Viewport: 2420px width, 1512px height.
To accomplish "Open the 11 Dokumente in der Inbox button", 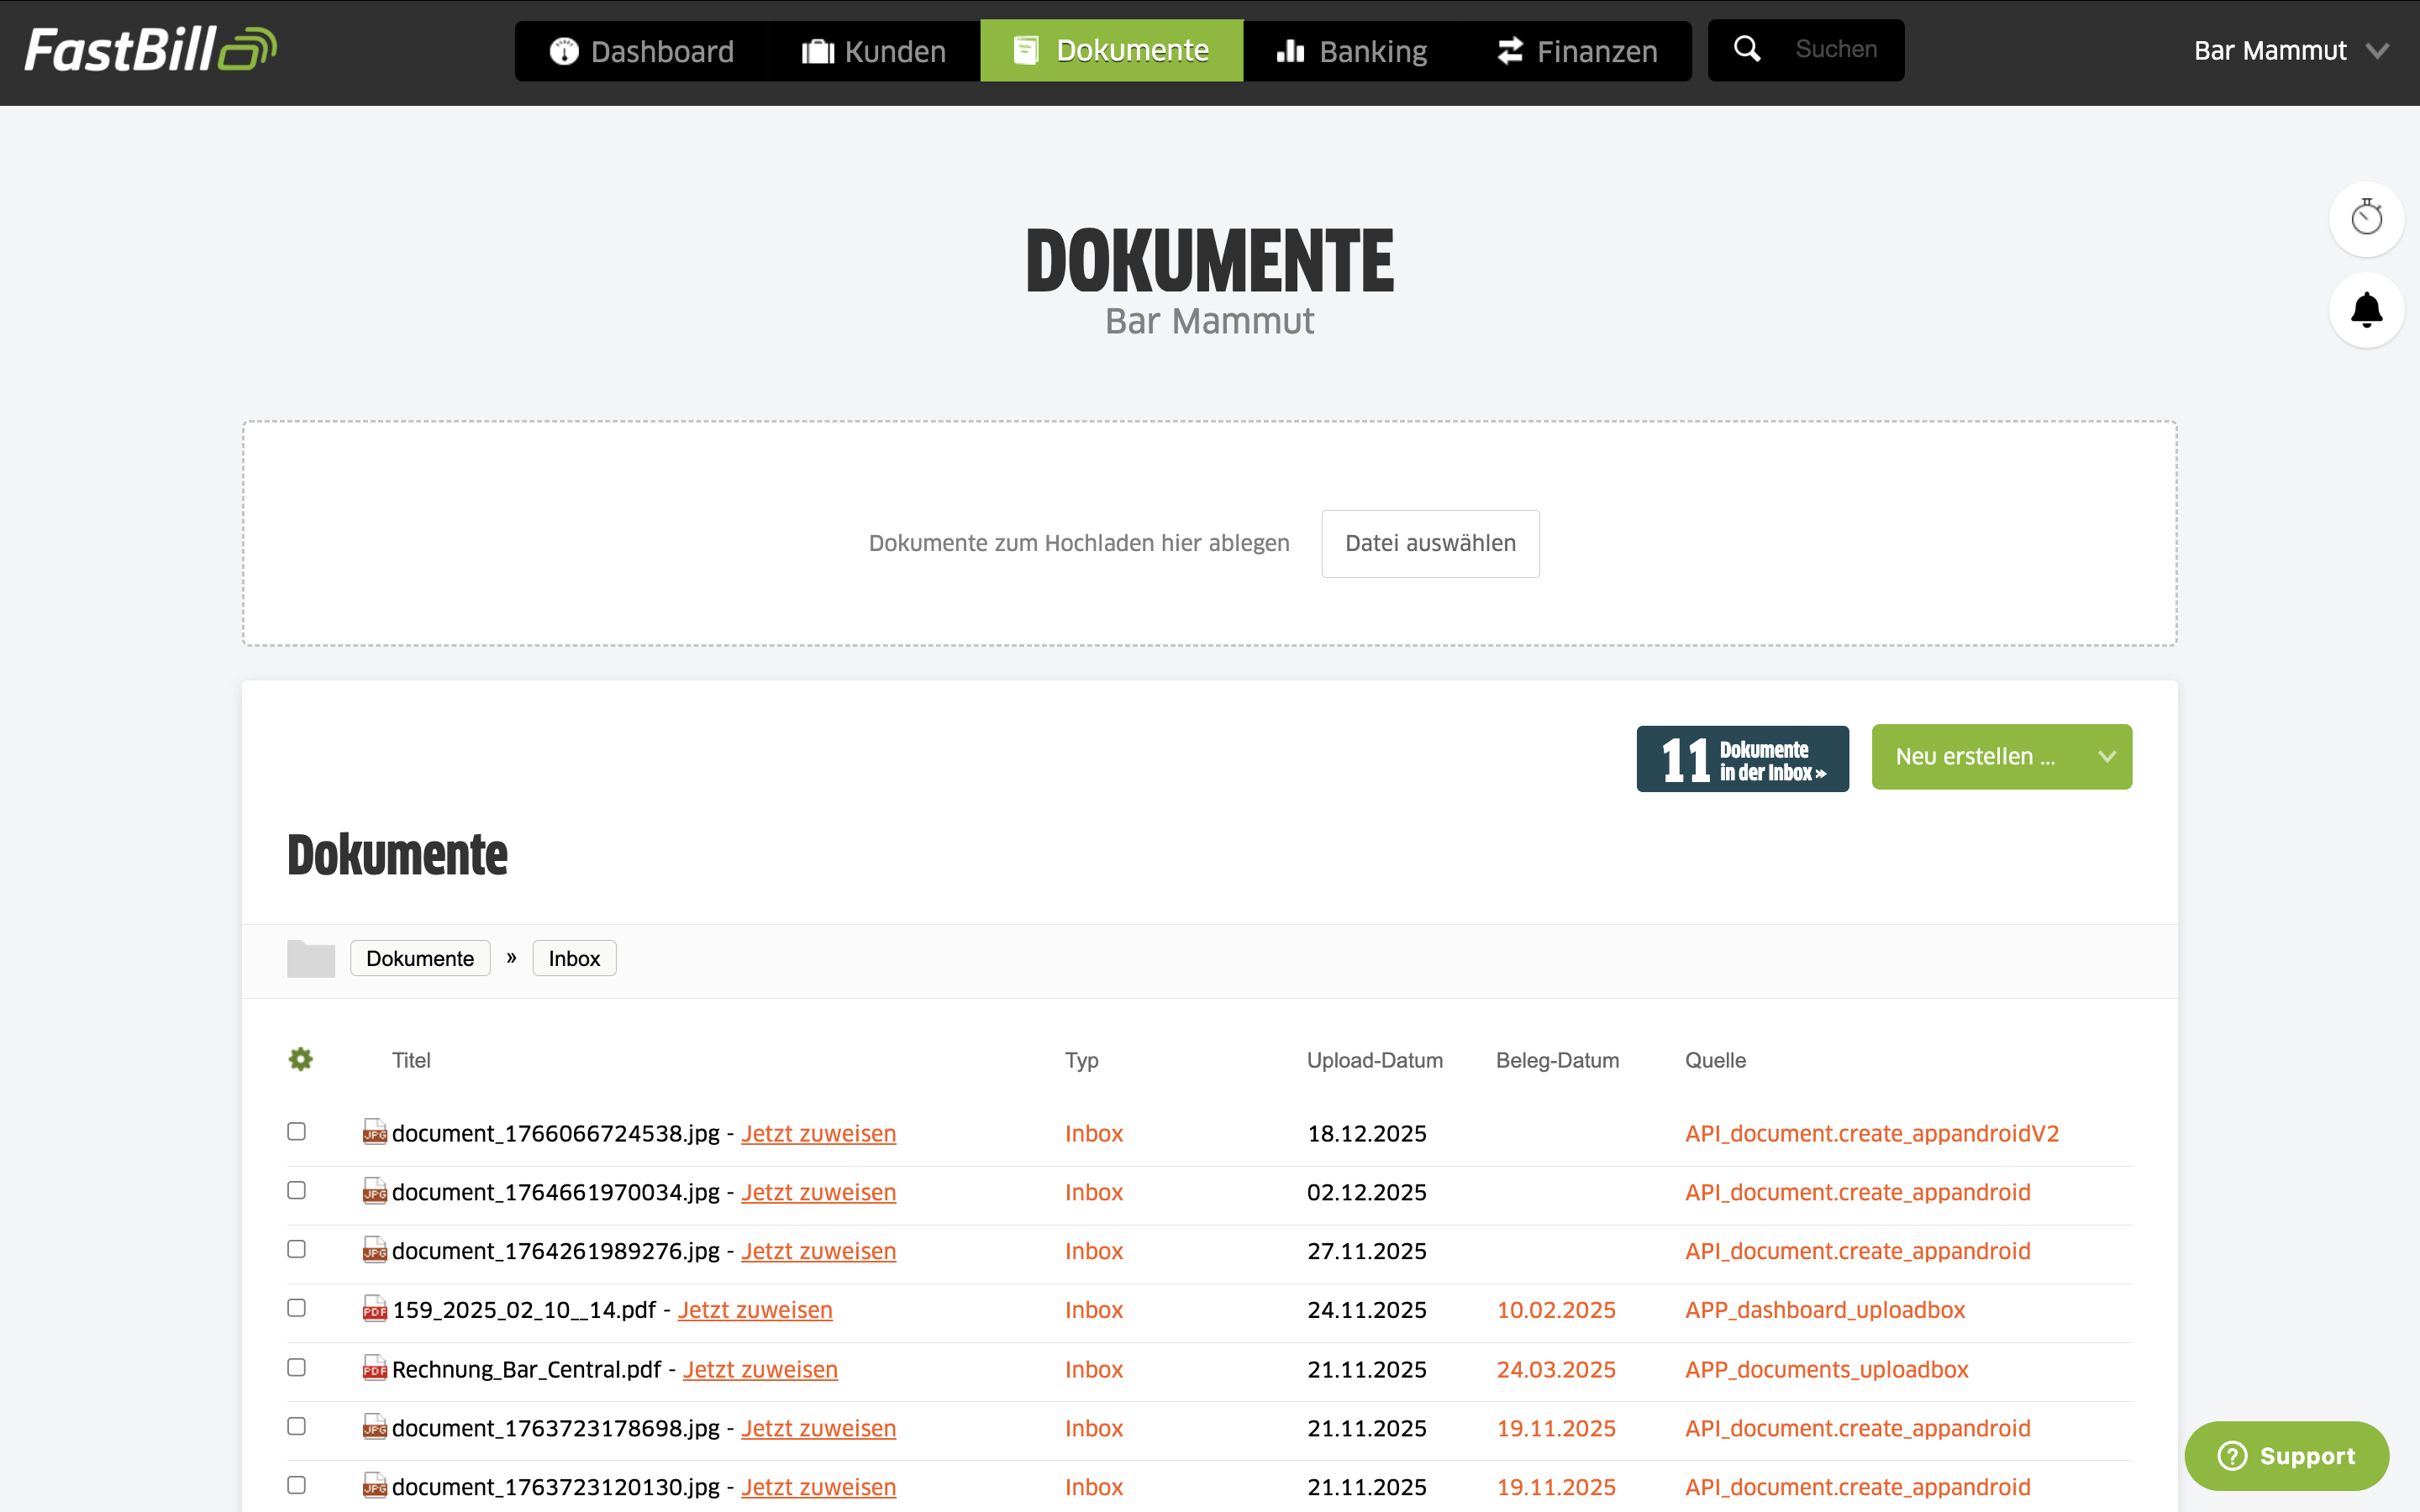I will tap(1742, 759).
